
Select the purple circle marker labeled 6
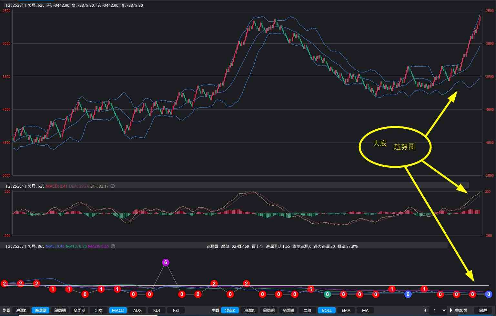tap(166, 262)
